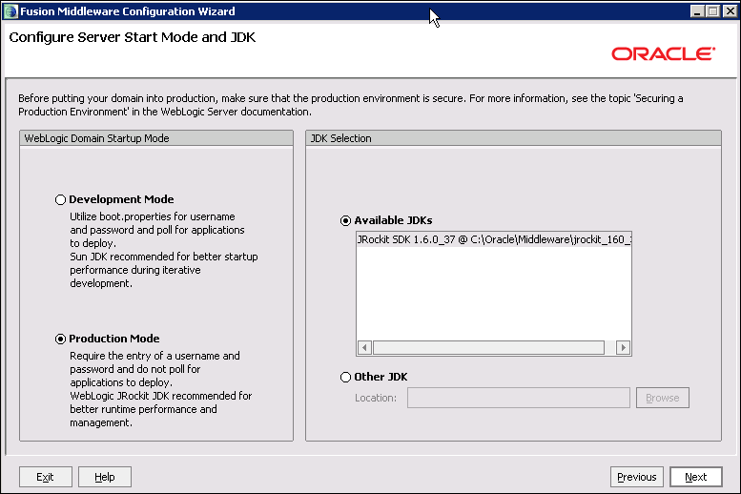
Task: Select the Development Mode radio button
Action: click(60, 199)
